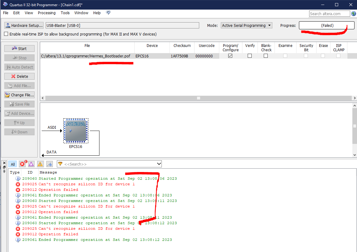Check the Verify checkbox
357x252 pixels.
pyautogui.click(x=250, y=56)
